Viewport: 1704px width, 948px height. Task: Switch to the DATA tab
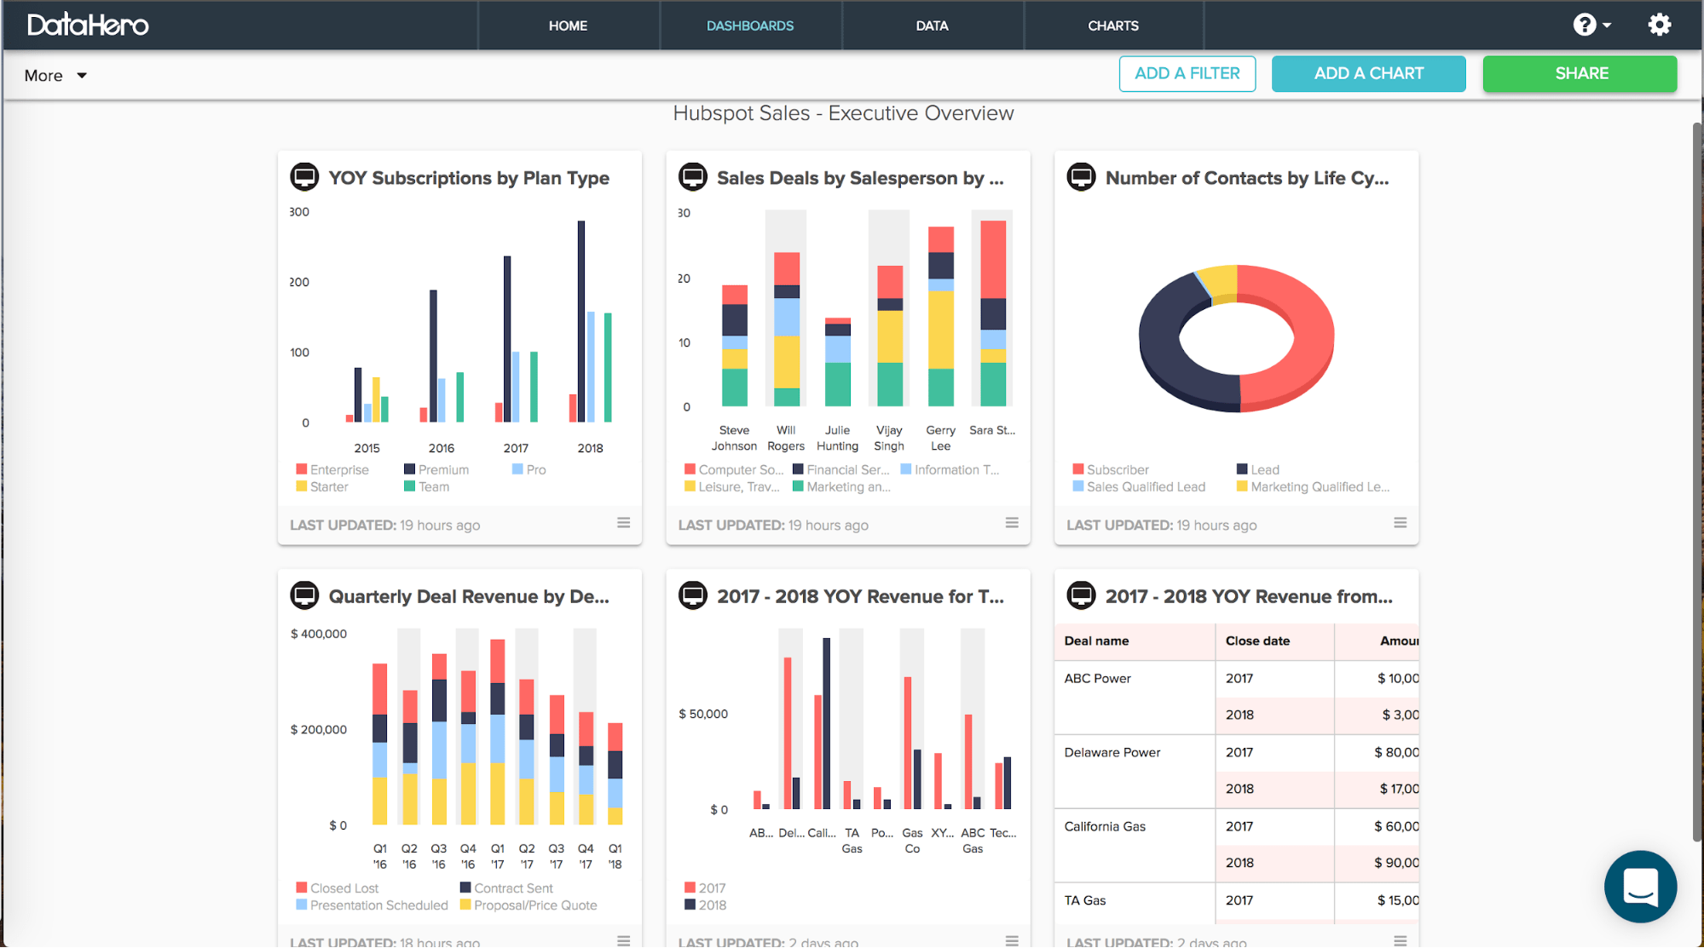click(932, 26)
